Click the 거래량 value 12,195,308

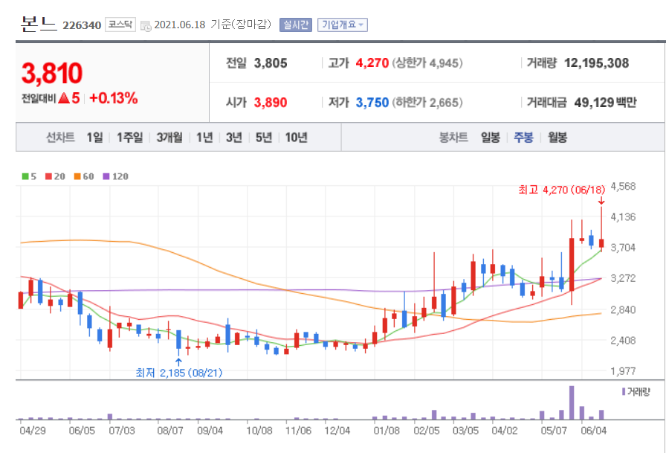coord(596,63)
